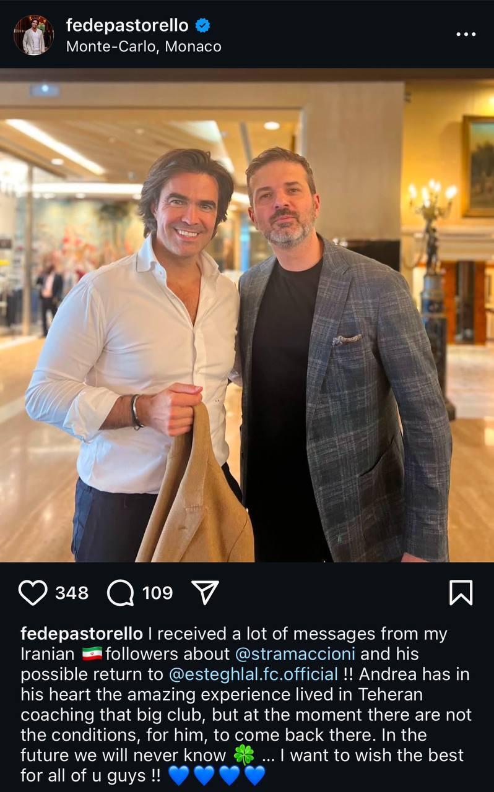Open the fedepastorello profile avatar

point(33,35)
